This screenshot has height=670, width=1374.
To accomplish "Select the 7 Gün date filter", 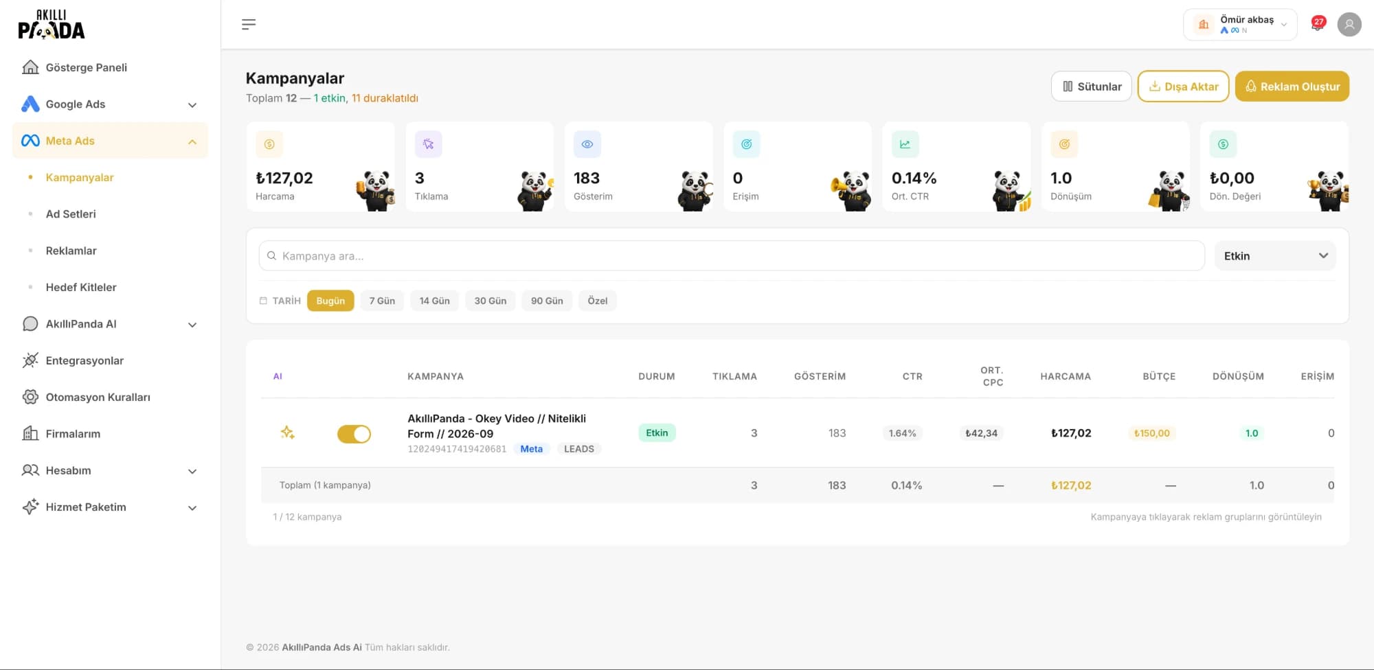I will tap(382, 301).
